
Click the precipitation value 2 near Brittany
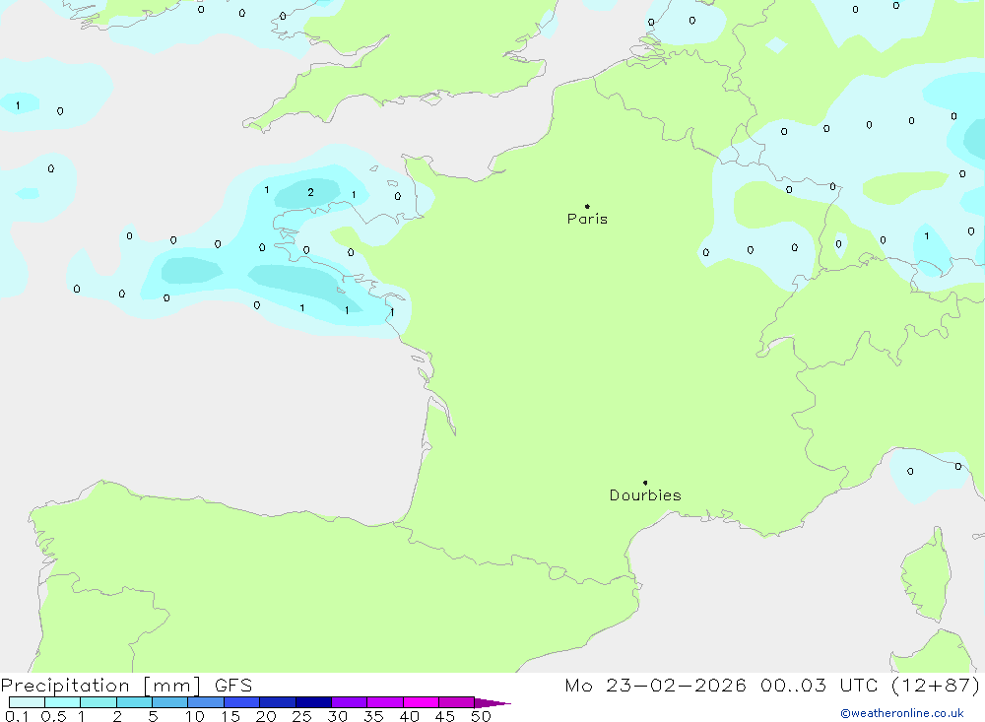(x=310, y=192)
